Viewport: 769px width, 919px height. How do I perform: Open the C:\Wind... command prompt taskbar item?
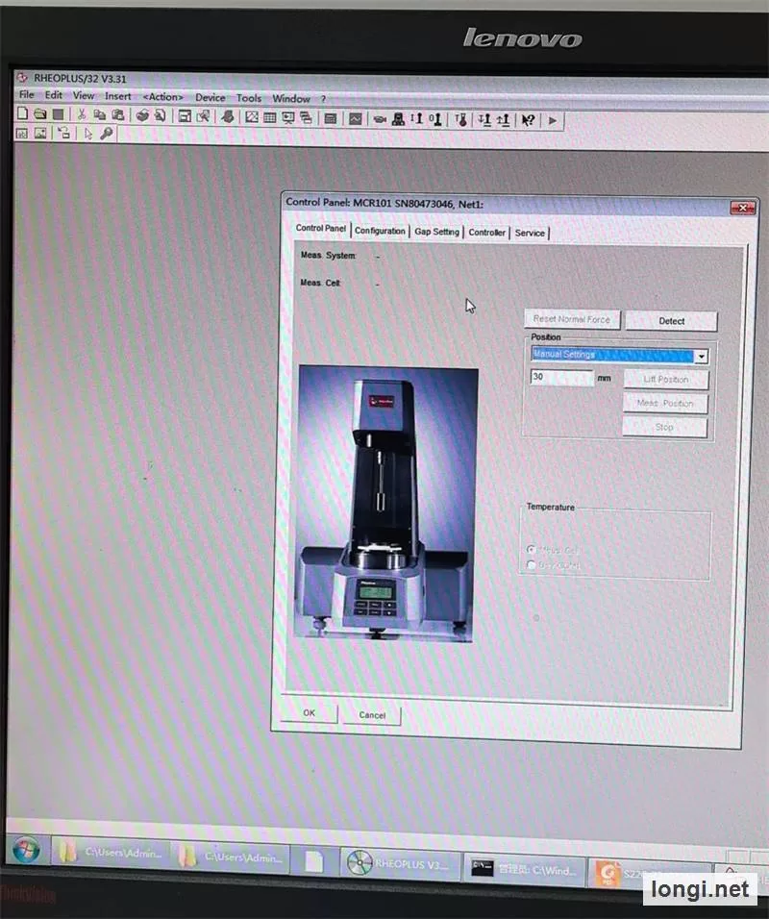coord(525,869)
